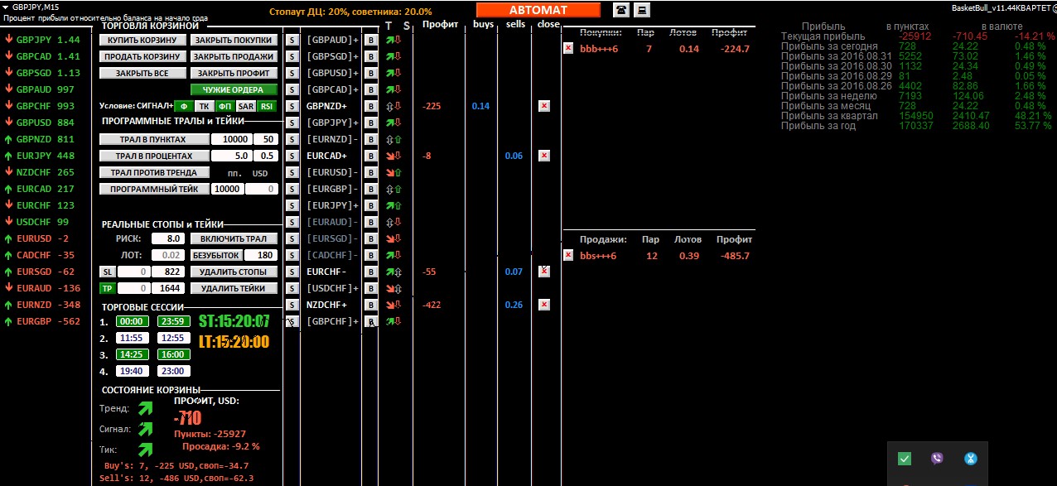The height and width of the screenshot is (486, 1057).
Task: Switch the orange АВТОМАТ mode button
Action: point(538,10)
